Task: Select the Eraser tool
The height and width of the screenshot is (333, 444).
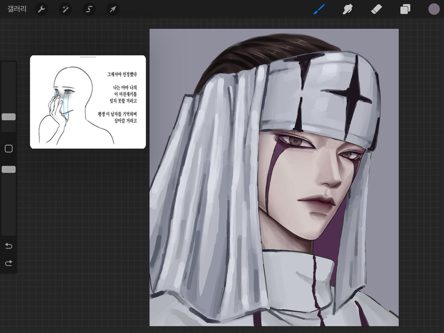Action: (x=376, y=9)
